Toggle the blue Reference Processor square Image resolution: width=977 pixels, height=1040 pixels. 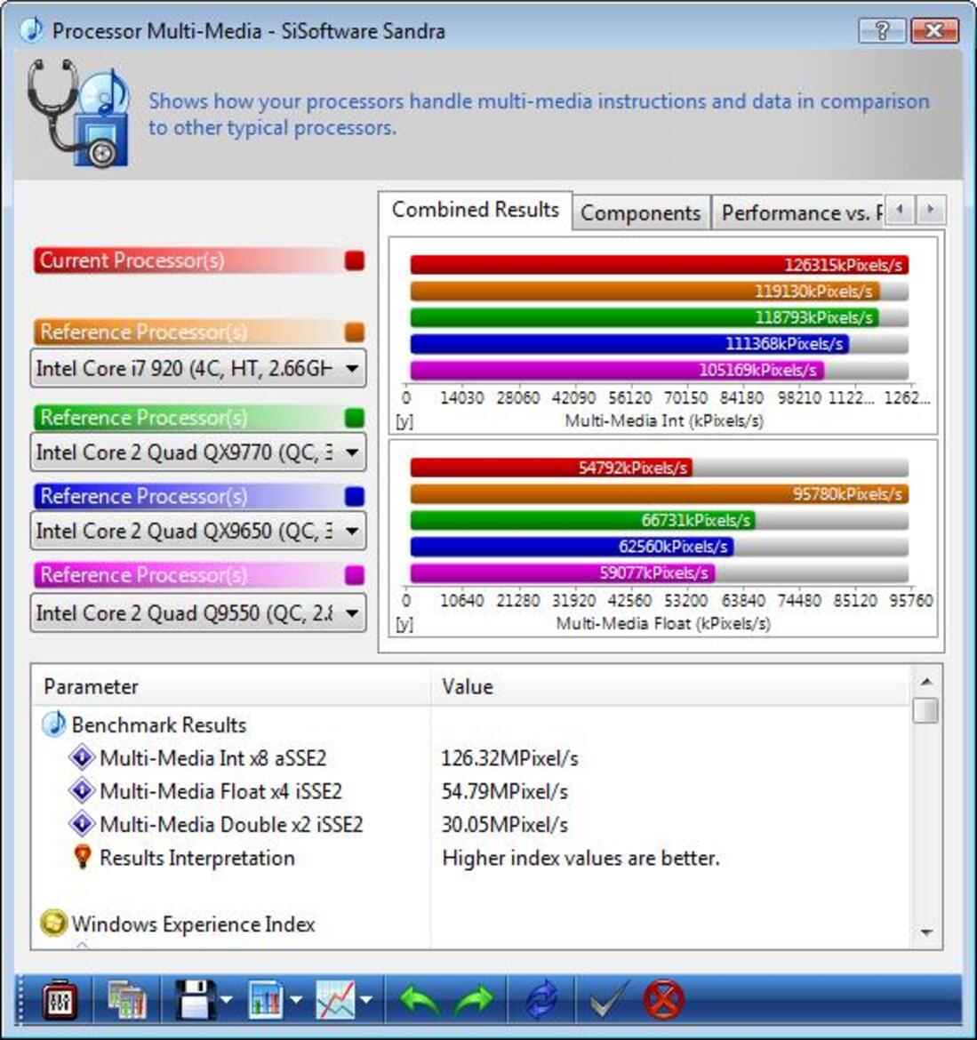[x=355, y=496]
